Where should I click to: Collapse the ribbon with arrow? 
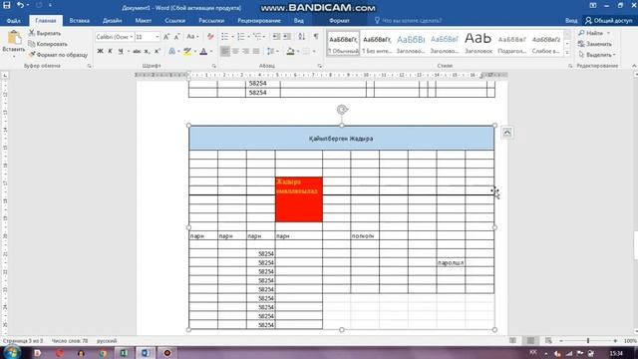tap(634, 66)
